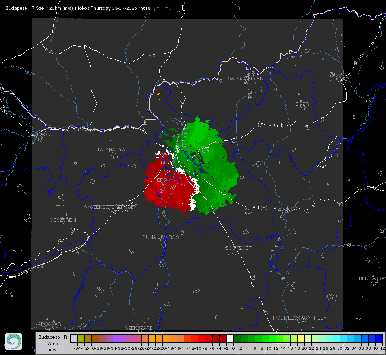The image size is (386, 355).
Task: Select the MISKOLC city label
Action: [342, 74]
